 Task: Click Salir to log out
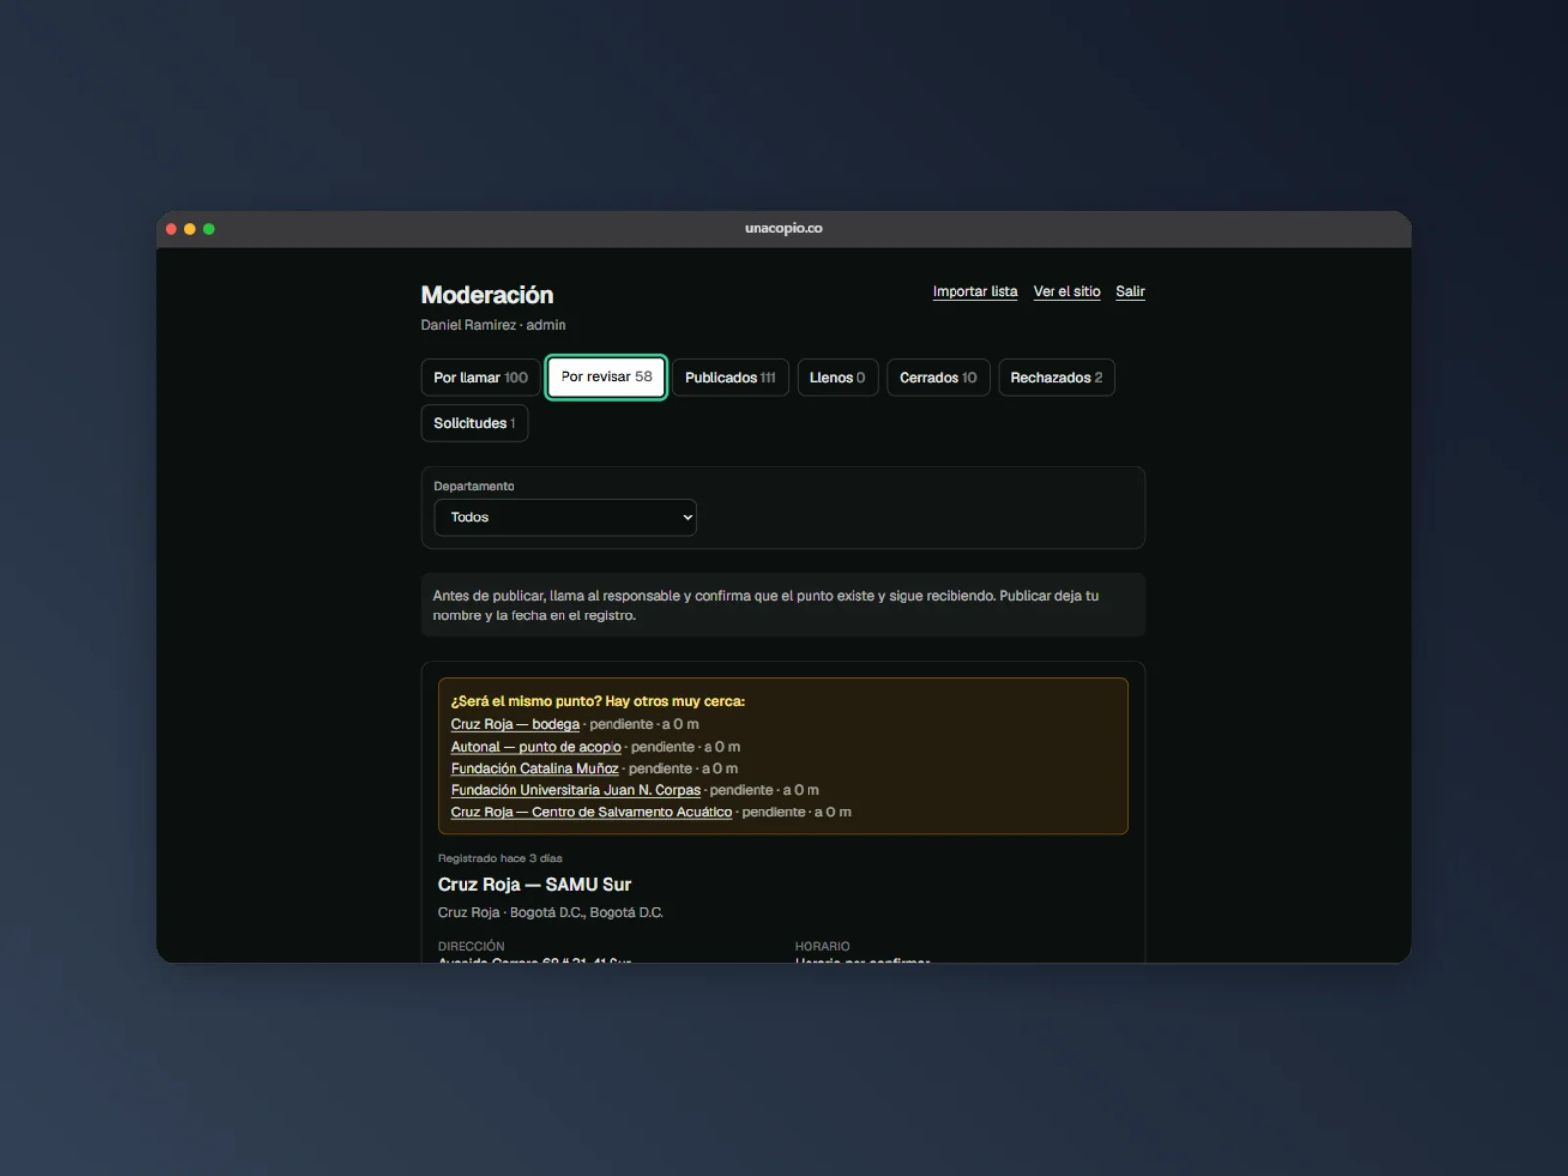point(1130,291)
